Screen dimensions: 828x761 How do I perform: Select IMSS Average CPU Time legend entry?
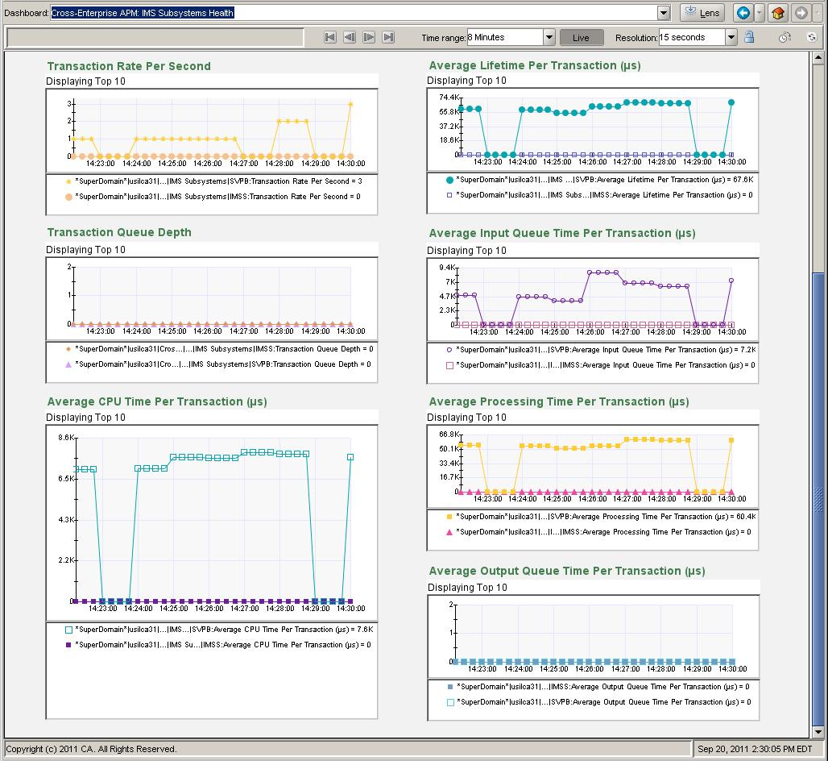(x=218, y=645)
